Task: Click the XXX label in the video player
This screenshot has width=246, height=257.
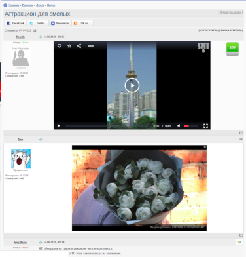Action: point(91,46)
